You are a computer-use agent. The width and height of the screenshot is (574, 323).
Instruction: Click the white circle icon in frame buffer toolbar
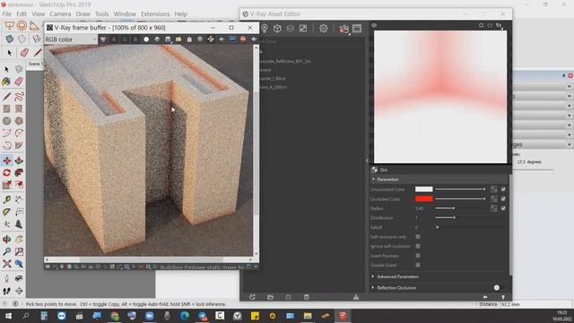click(146, 39)
